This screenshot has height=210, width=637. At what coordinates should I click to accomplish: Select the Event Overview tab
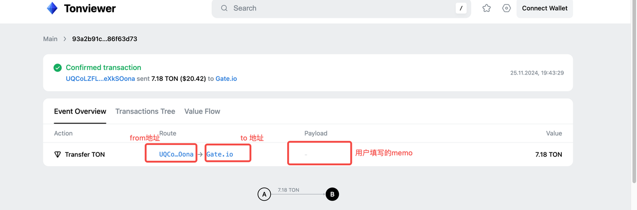(x=80, y=111)
